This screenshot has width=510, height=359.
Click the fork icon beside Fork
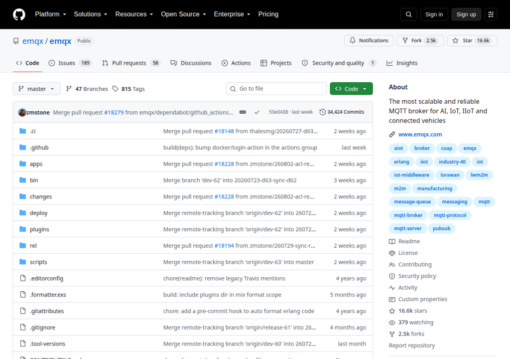[x=405, y=40]
